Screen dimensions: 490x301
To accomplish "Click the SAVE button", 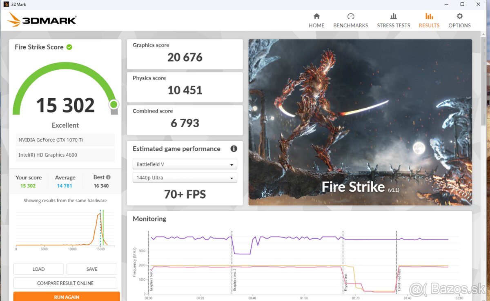I will [x=92, y=269].
